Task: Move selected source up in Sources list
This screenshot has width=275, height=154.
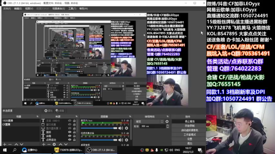Action: 60,144
